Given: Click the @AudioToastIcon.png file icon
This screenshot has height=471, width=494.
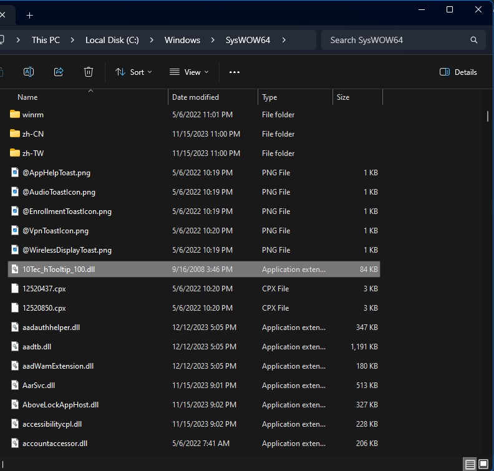Looking at the screenshot, I should coord(15,192).
